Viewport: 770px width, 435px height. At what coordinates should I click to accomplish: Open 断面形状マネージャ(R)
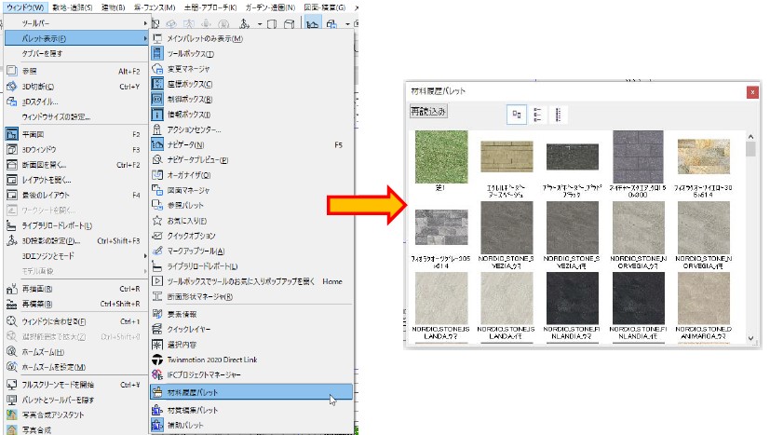point(251,296)
